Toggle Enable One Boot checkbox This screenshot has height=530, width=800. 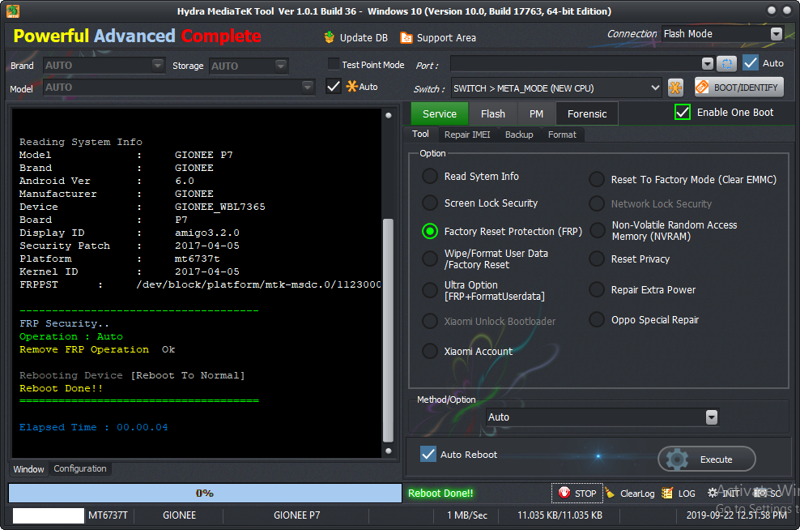683,112
